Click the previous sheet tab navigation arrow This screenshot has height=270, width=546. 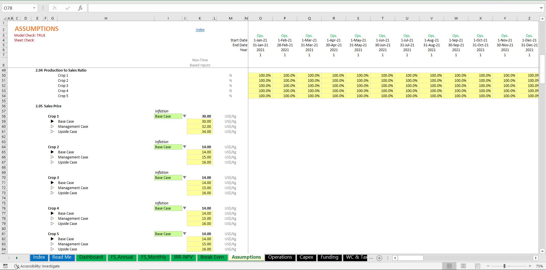point(9,258)
